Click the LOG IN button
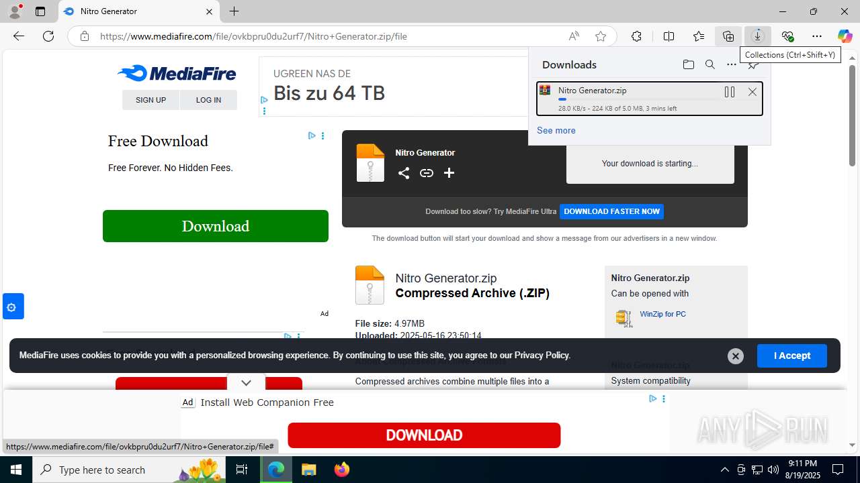The image size is (860, 483). tap(208, 100)
